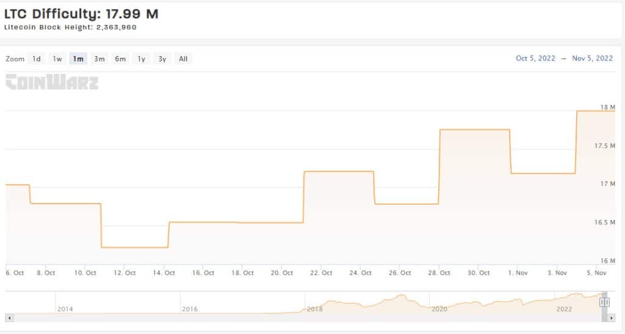
Task: Select the 1d zoom range
Action: 37,59
